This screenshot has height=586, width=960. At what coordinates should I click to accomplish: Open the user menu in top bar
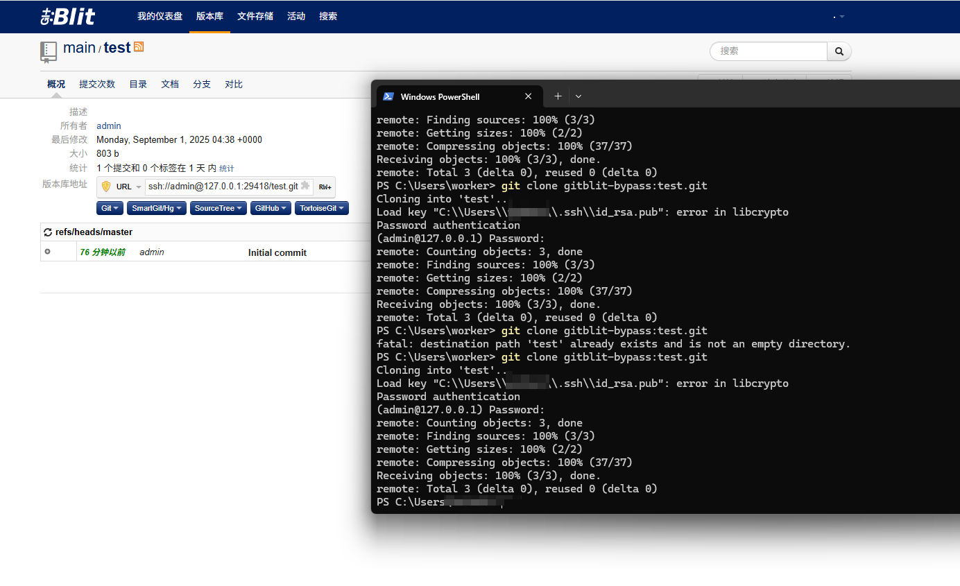click(x=839, y=17)
